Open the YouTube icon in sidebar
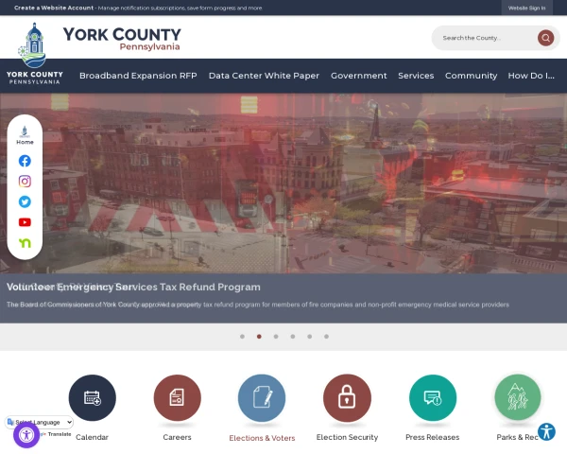 click(x=25, y=222)
